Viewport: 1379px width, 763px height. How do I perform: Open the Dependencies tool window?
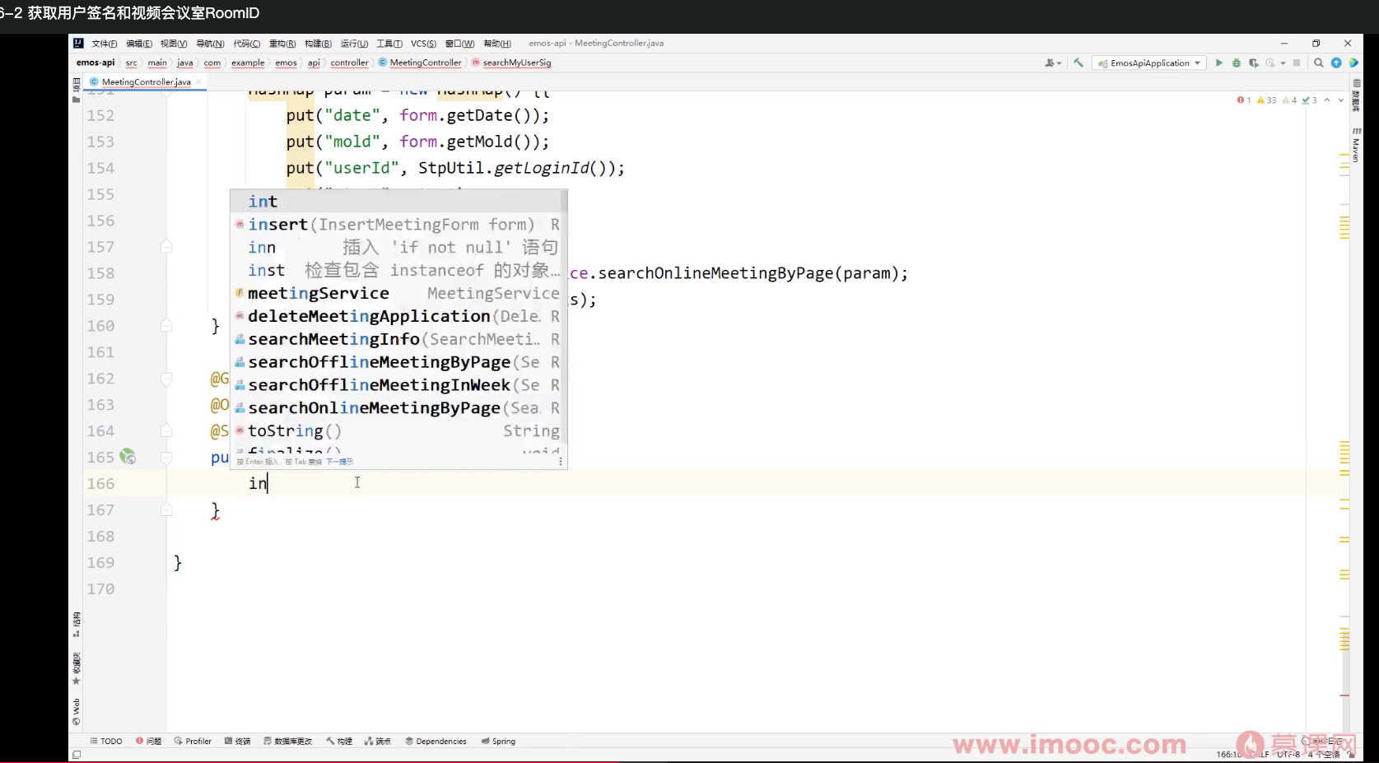pos(436,742)
